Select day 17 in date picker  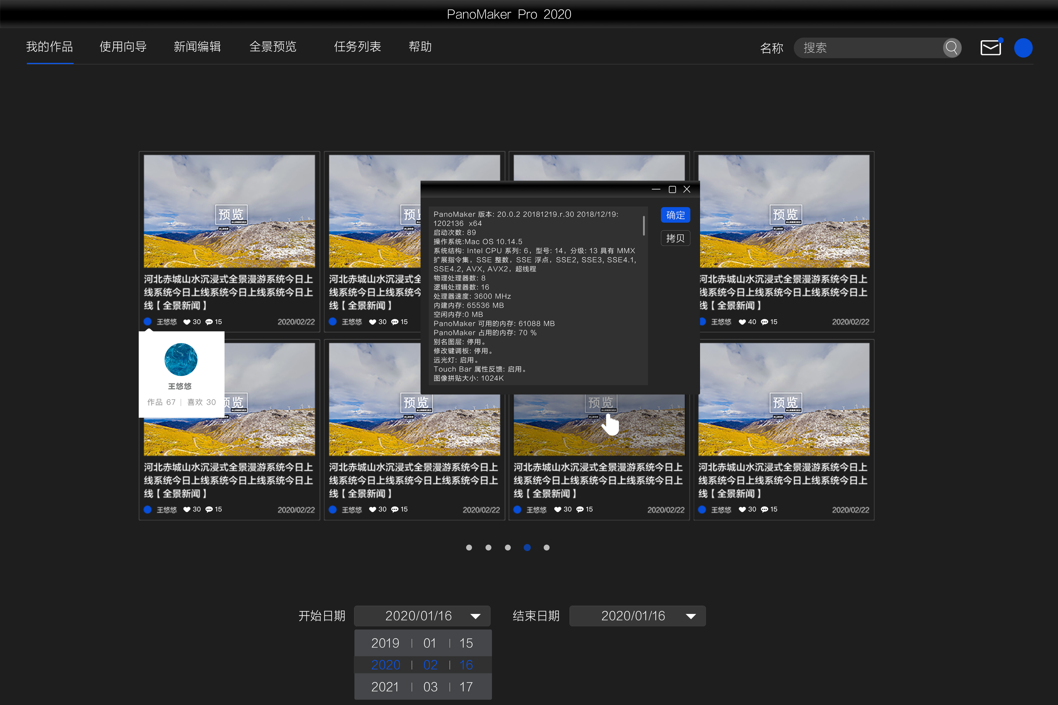466,686
